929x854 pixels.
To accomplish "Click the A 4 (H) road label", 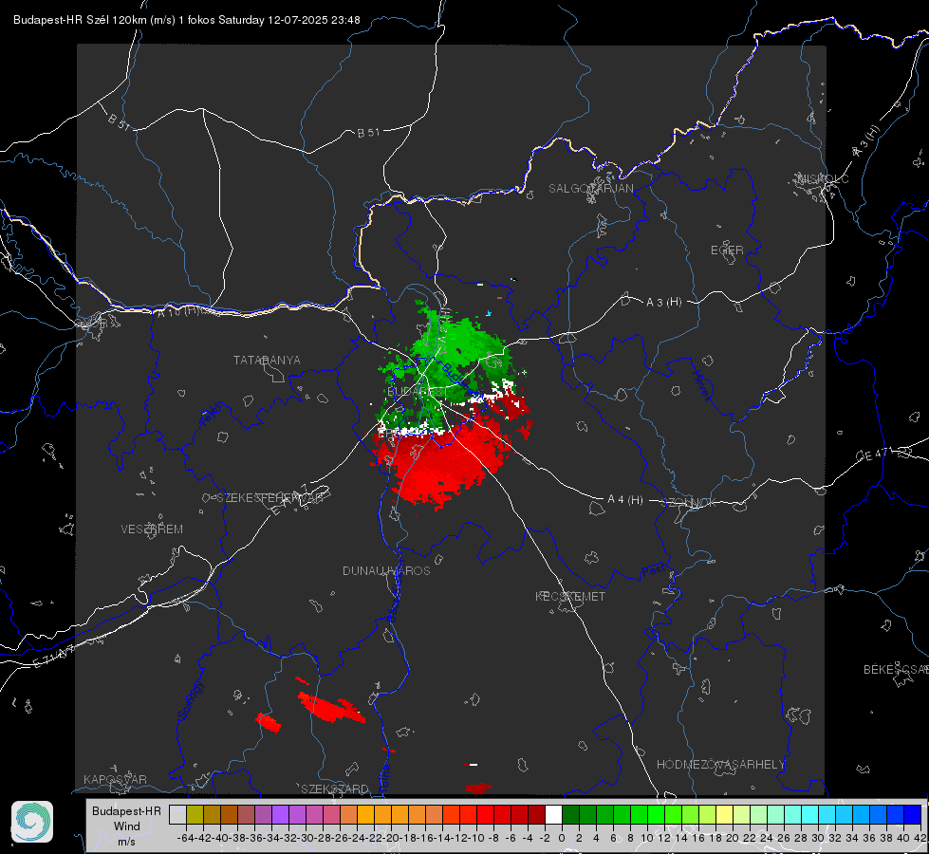I will pyautogui.click(x=625, y=500).
